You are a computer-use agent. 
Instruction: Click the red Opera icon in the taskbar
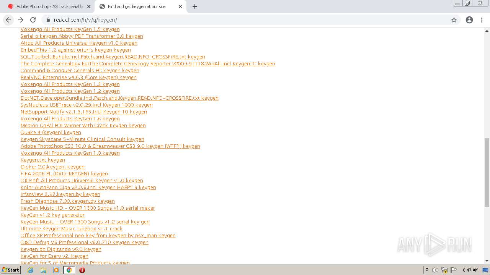(82, 270)
